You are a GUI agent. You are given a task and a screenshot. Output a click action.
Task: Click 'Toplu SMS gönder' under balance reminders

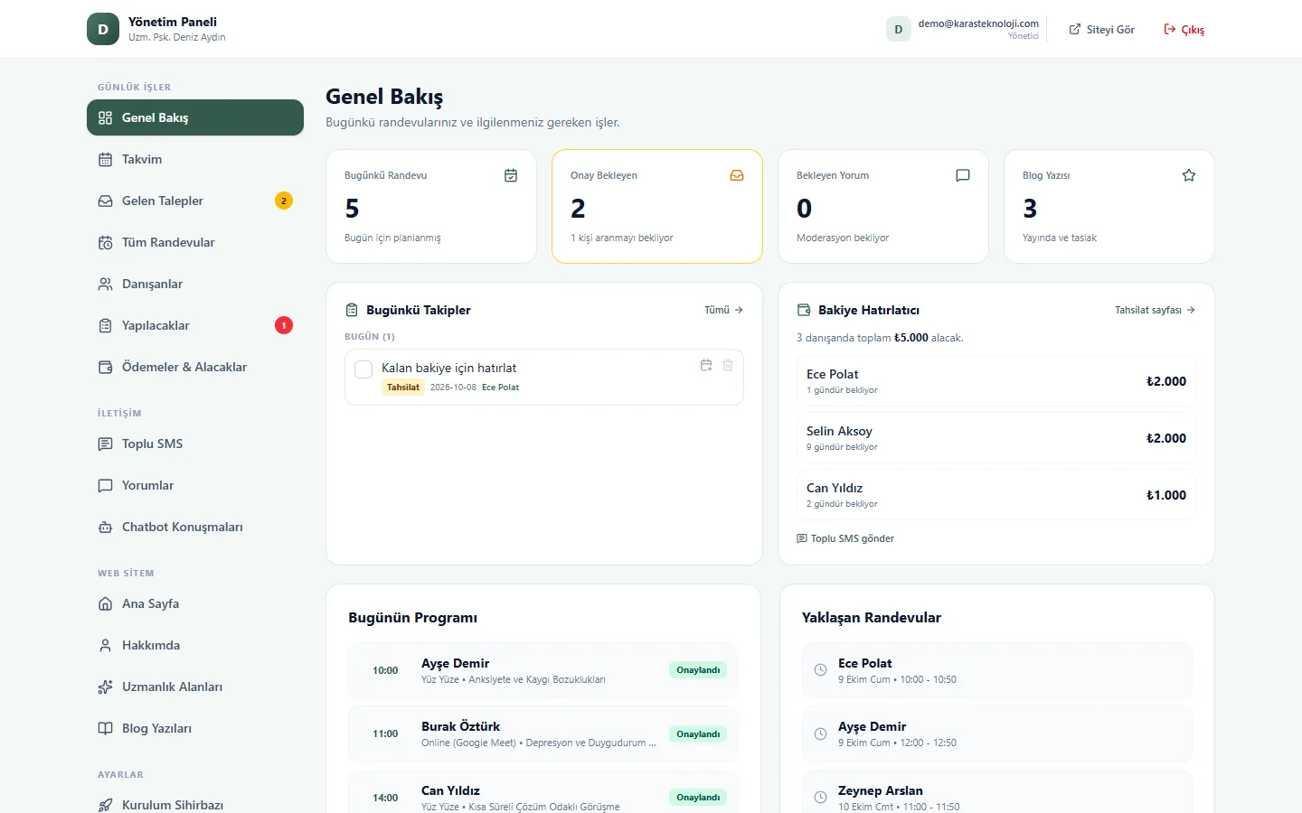pyautogui.click(x=845, y=538)
